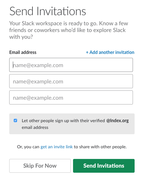
Task: Click the "Send Invitations" page heading
Action: [48, 11]
